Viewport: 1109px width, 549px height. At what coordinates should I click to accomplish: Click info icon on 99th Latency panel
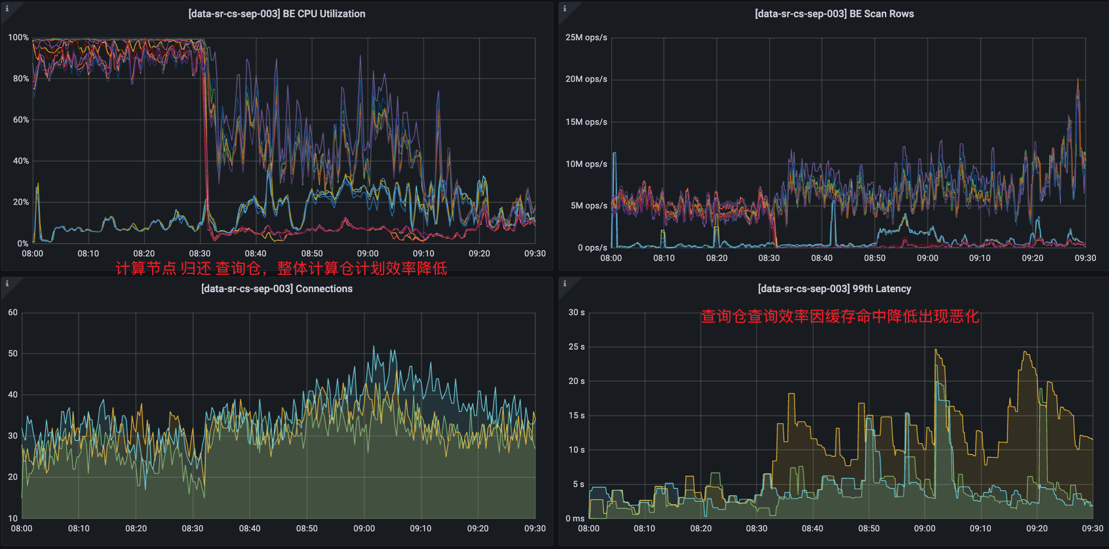tap(564, 283)
